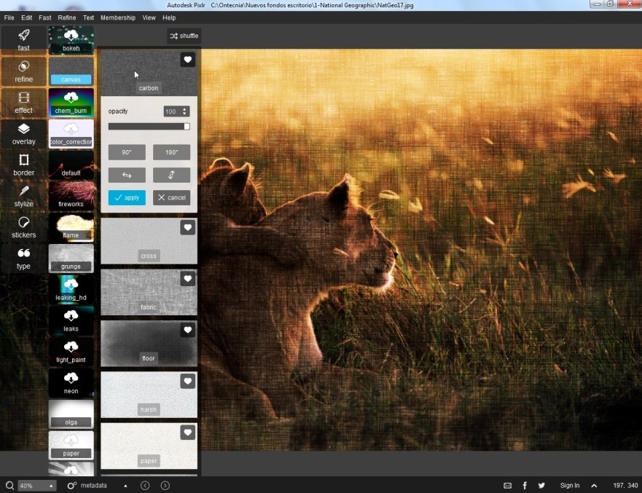Select the fast tool category

(23, 40)
